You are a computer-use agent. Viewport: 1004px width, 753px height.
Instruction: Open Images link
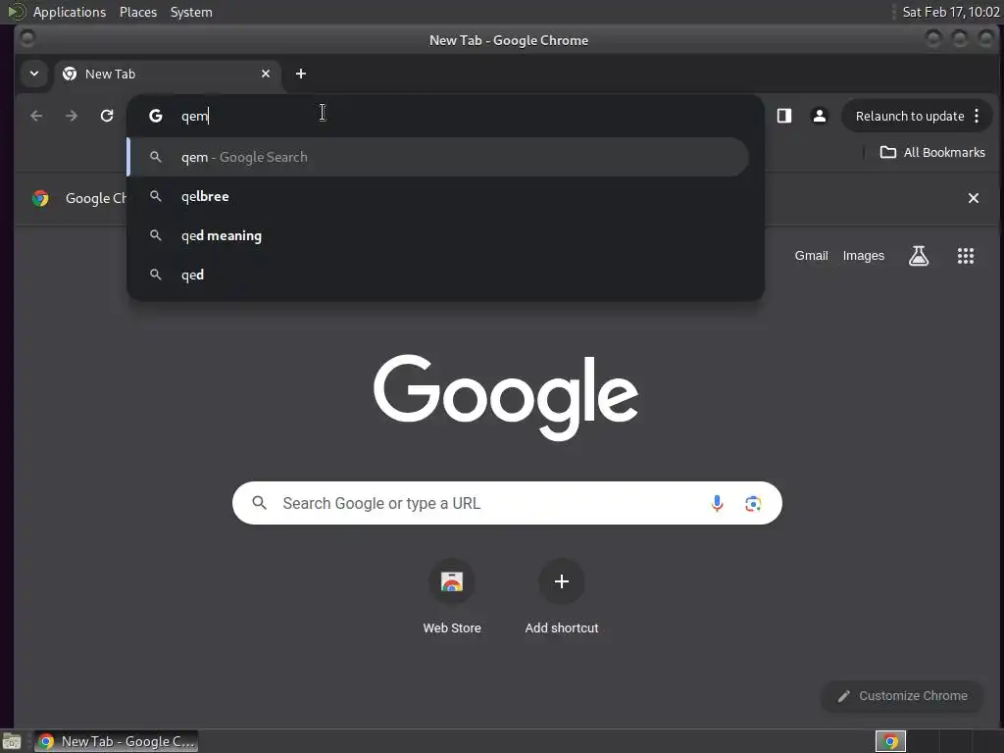863,256
